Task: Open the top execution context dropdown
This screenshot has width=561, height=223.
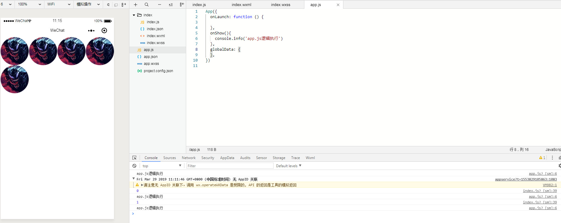Action: [162, 166]
